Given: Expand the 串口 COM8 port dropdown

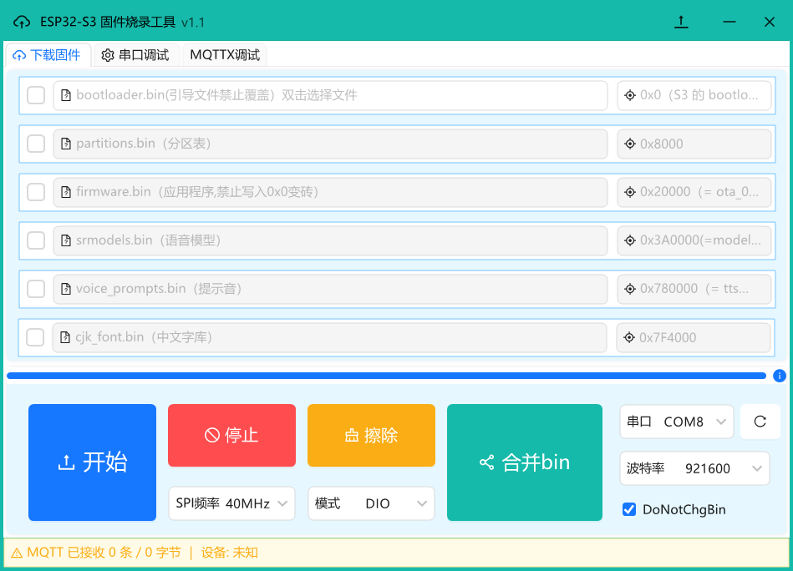Looking at the screenshot, I should click(x=677, y=422).
